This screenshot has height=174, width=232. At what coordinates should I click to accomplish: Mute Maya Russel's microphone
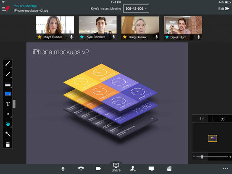[x=71, y=37]
